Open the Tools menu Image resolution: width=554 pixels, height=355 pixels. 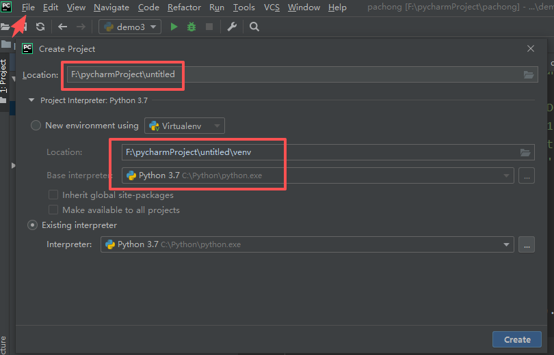pos(243,8)
